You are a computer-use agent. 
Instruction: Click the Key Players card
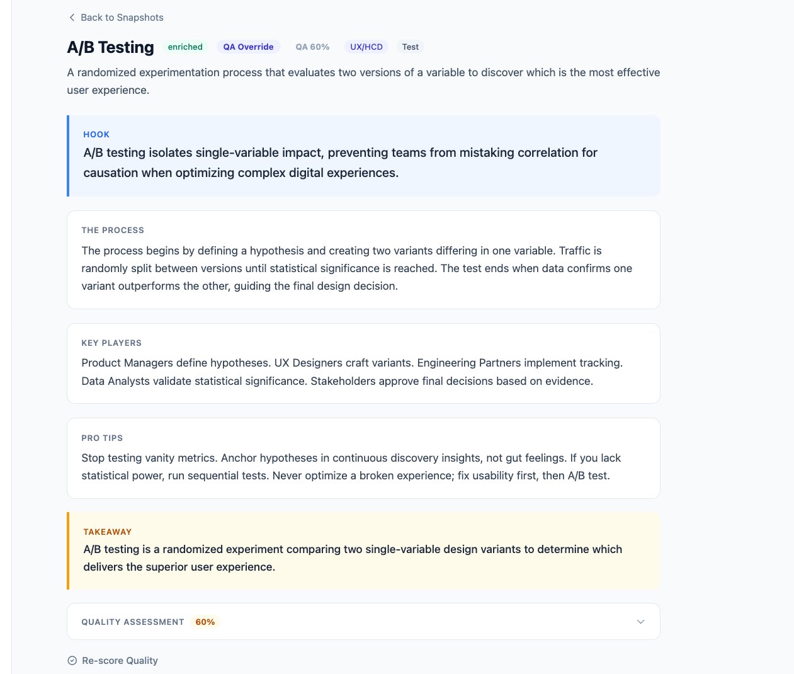pyautogui.click(x=363, y=363)
